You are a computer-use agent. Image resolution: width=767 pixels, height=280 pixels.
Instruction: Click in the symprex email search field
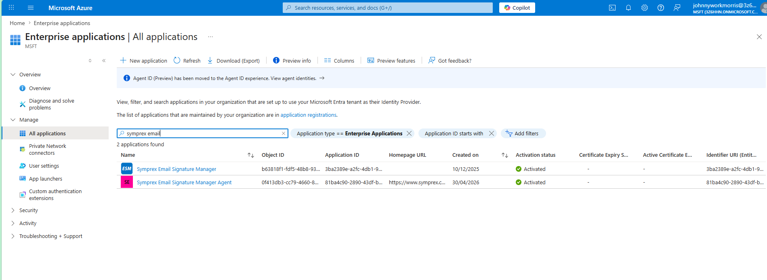click(202, 133)
